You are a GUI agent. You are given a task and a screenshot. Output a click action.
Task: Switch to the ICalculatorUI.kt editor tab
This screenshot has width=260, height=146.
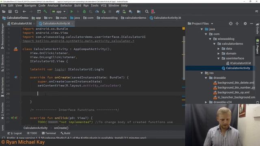(21, 24)
